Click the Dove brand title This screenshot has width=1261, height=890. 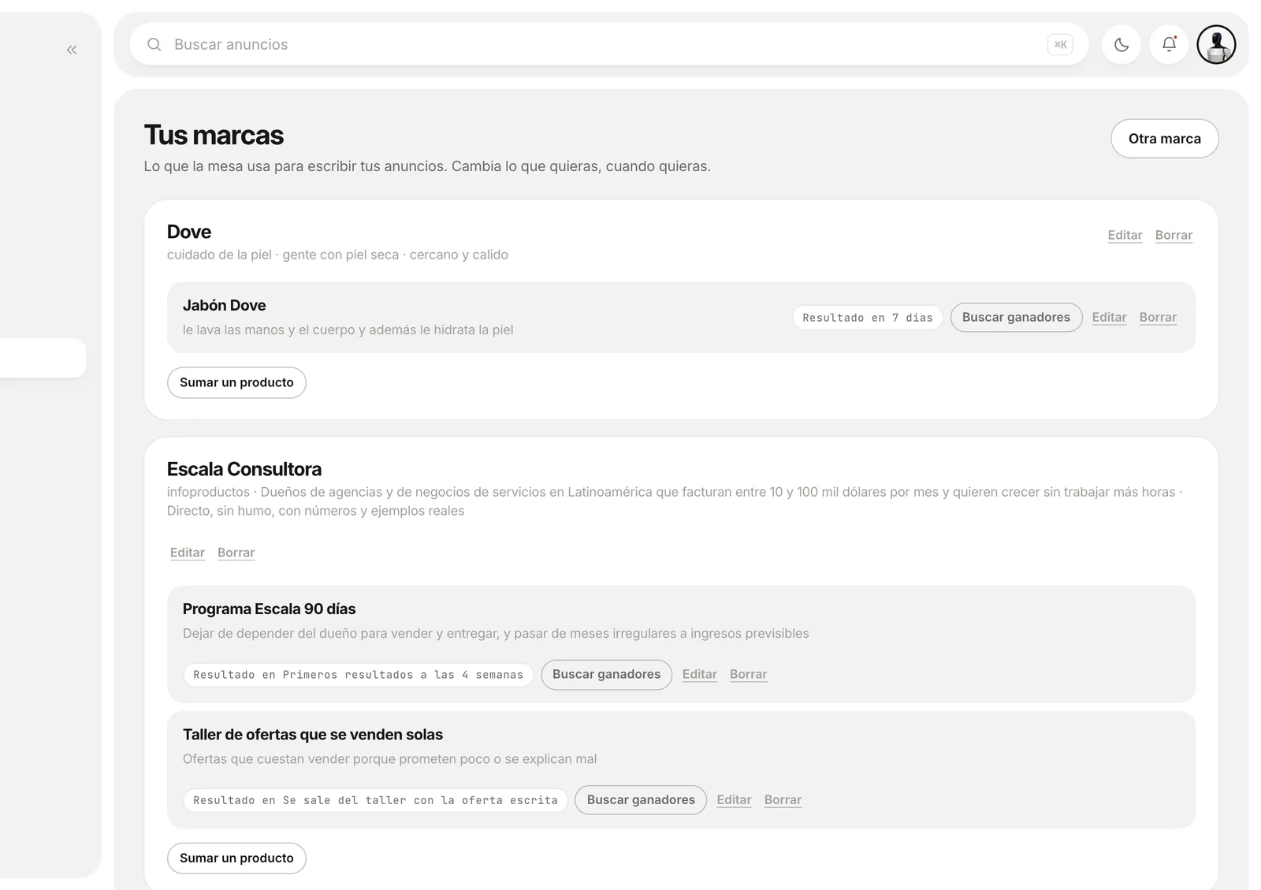click(x=189, y=232)
